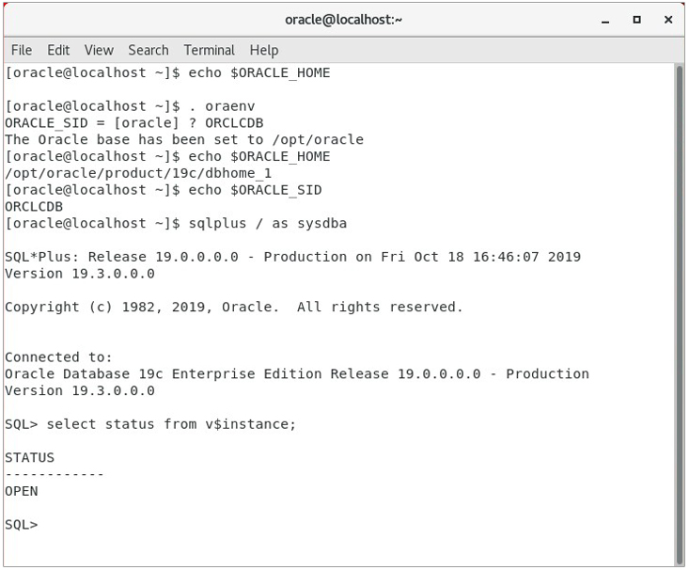This screenshot has width=689, height=570.
Task: Open the Help menu
Action: pyautogui.click(x=263, y=50)
